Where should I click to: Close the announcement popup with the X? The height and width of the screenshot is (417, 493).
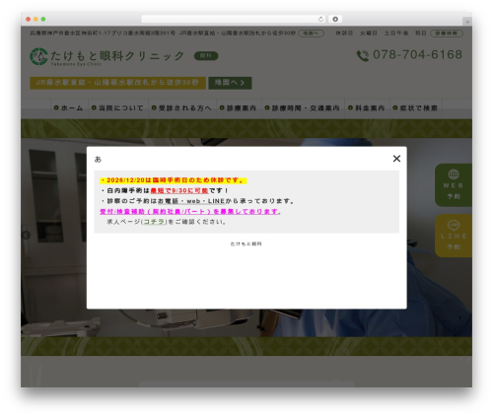pos(396,159)
